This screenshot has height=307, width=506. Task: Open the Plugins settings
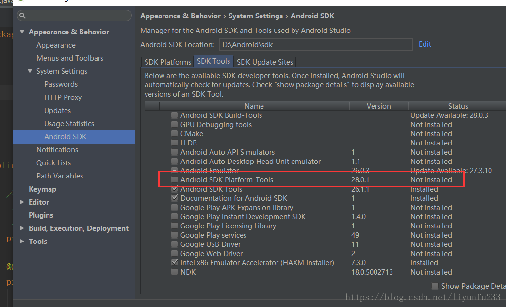(x=41, y=215)
